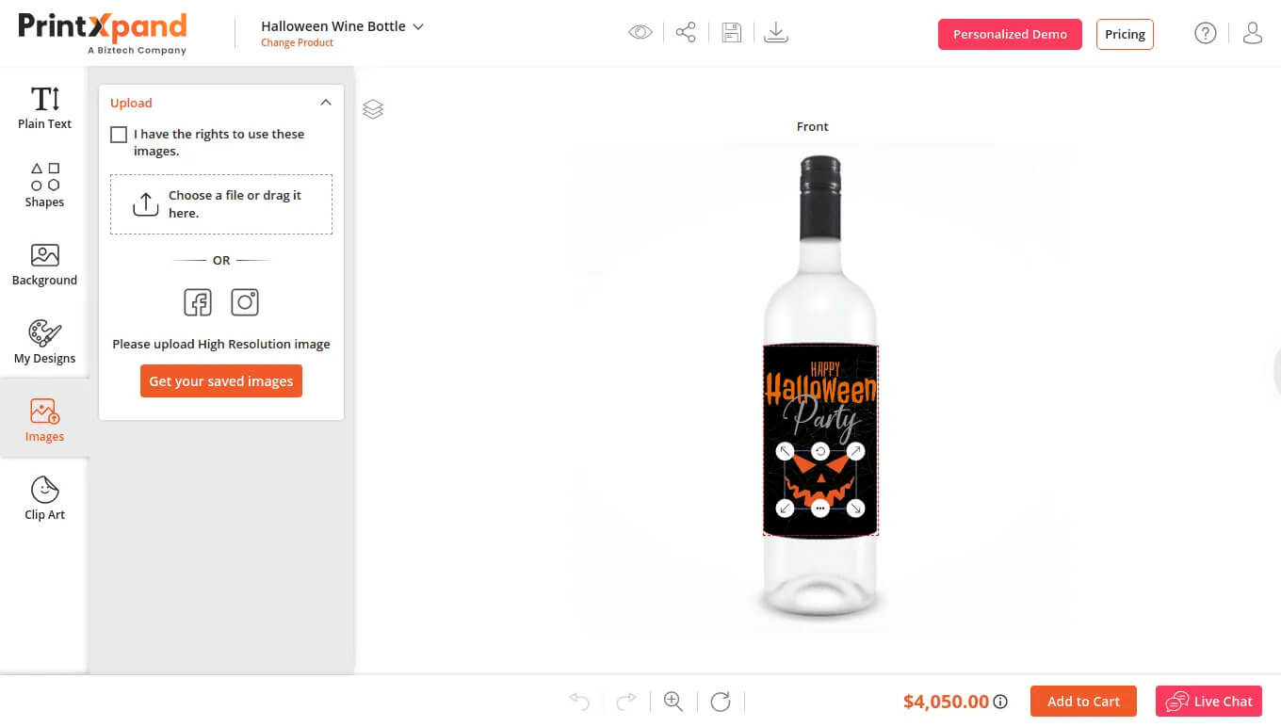Click the price info icon
The height and width of the screenshot is (727, 1281).
tap(1000, 702)
